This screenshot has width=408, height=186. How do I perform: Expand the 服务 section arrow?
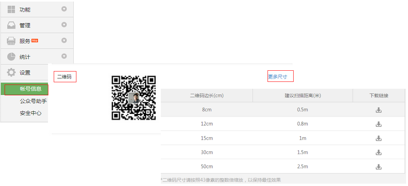64,40
